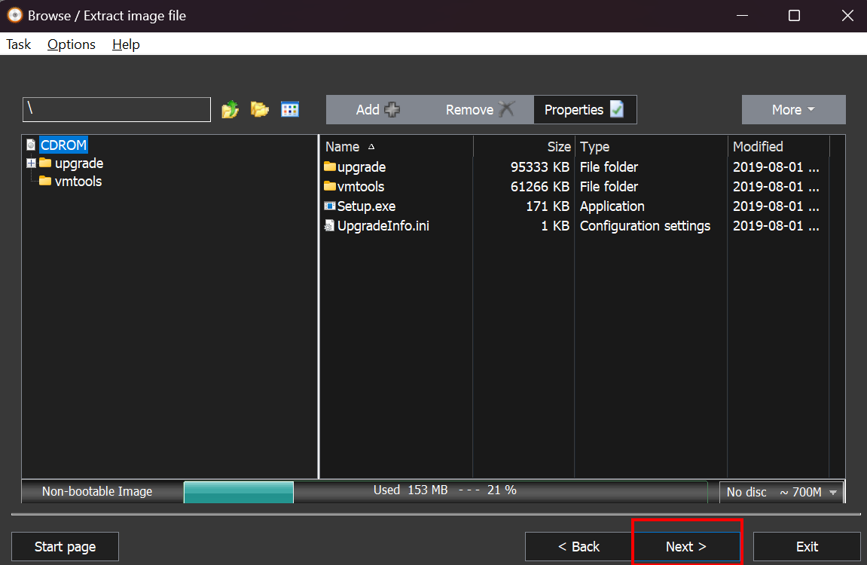867x565 pixels.
Task: Open the Options menu
Action: (72, 44)
